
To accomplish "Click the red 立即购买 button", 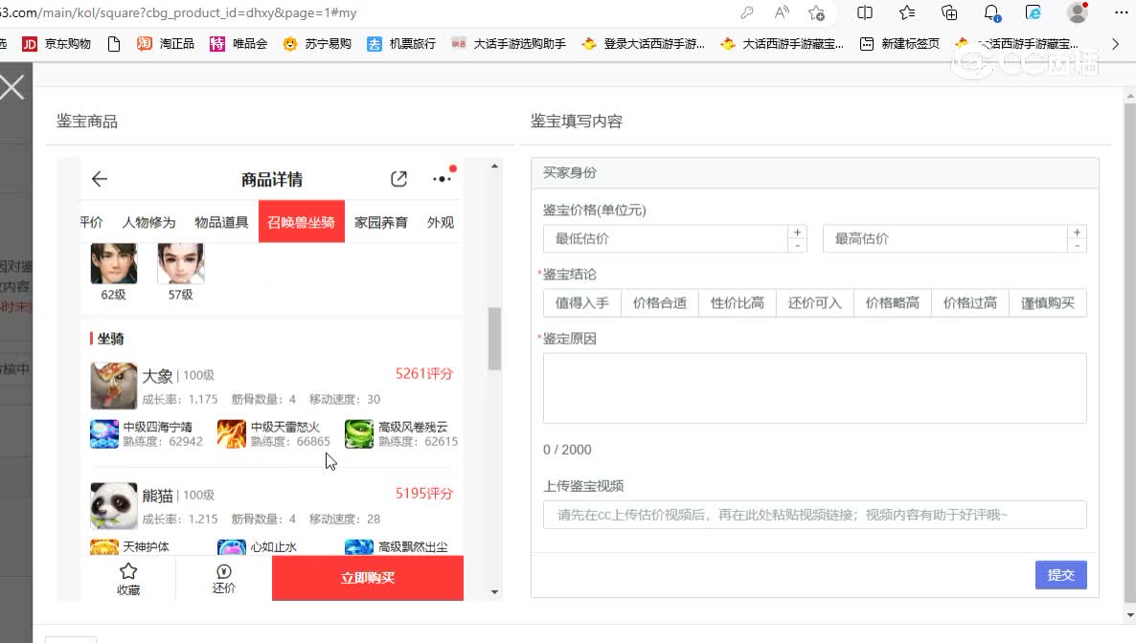I will [368, 578].
